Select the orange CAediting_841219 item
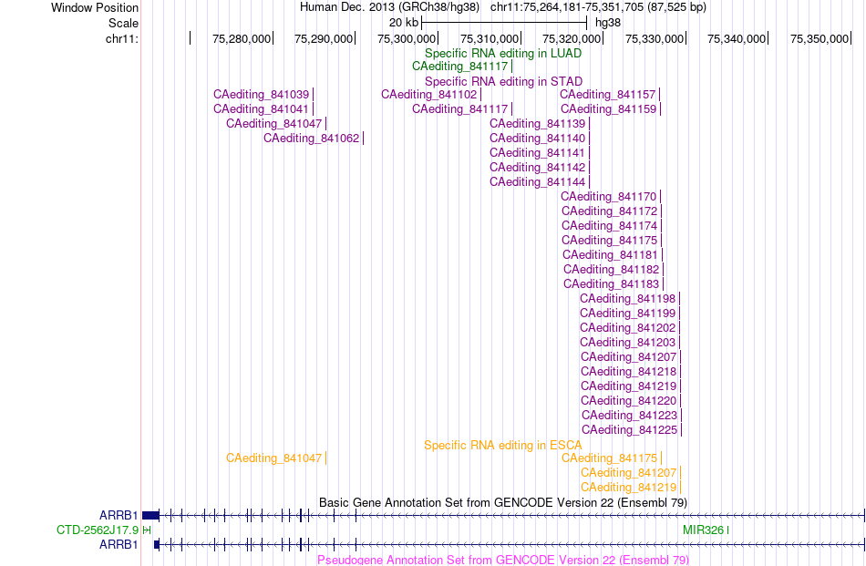The image size is (866, 566). pyautogui.click(x=628, y=487)
